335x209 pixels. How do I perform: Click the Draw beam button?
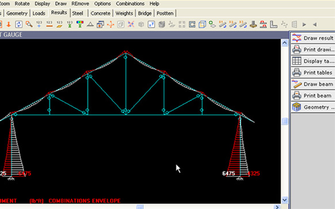click(x=313, y=84)
